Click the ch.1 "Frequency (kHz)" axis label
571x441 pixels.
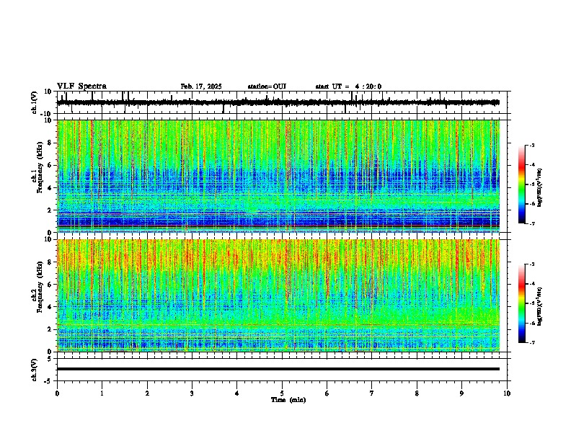pyautogui.click(x=40, y=168)
